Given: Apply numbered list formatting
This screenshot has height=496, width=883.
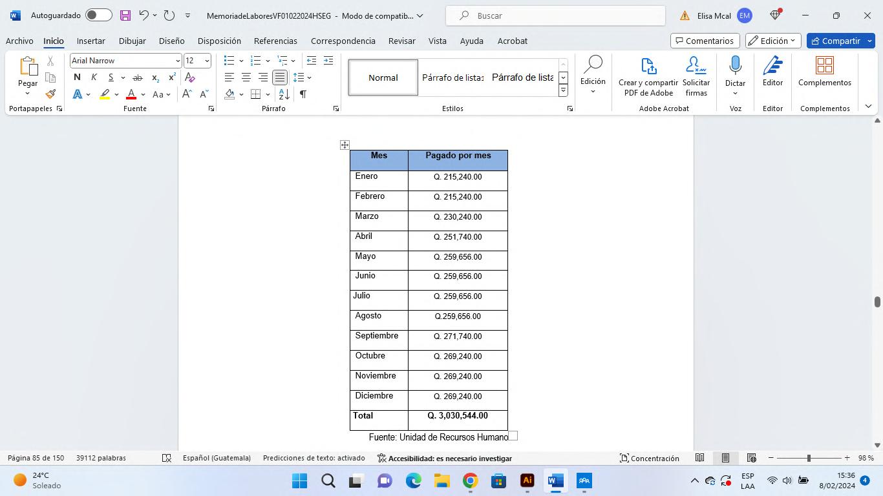Looking at the screenshot, I should click(255, 61).
